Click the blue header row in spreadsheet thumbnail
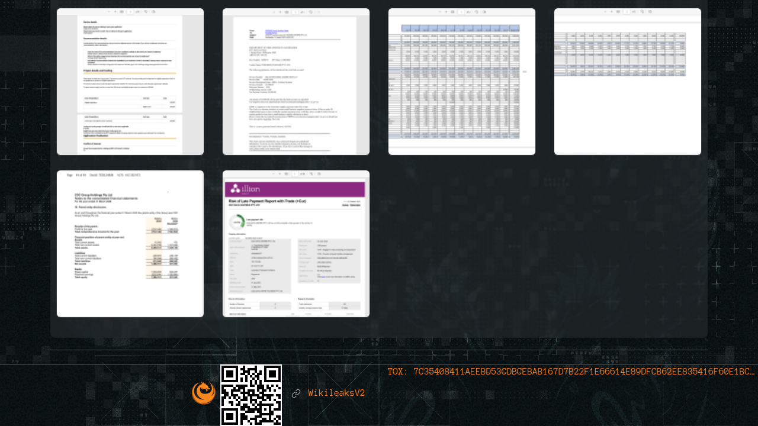 (461, 28)
